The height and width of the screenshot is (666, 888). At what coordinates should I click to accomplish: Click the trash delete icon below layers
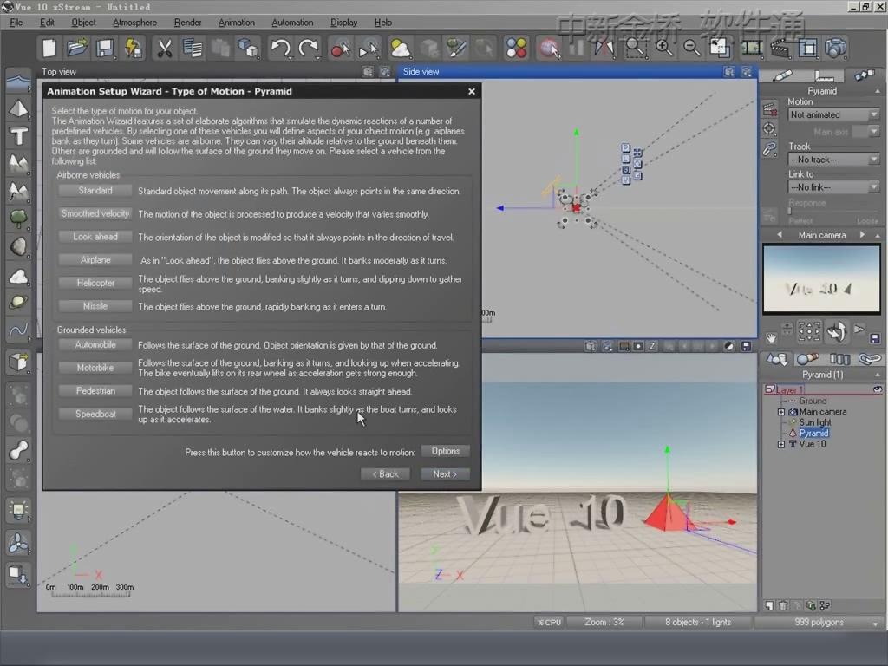click(783, 606)
